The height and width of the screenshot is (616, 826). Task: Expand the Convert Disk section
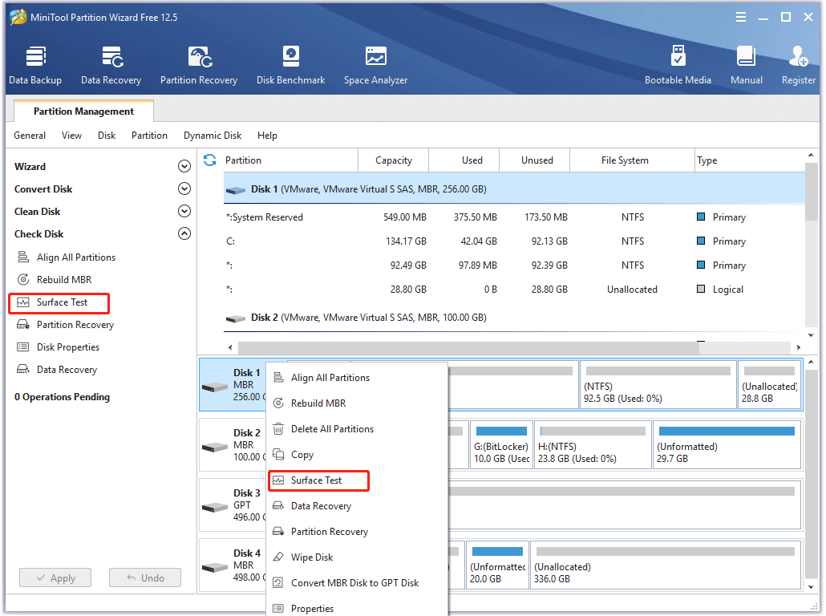tap(184, 188)
